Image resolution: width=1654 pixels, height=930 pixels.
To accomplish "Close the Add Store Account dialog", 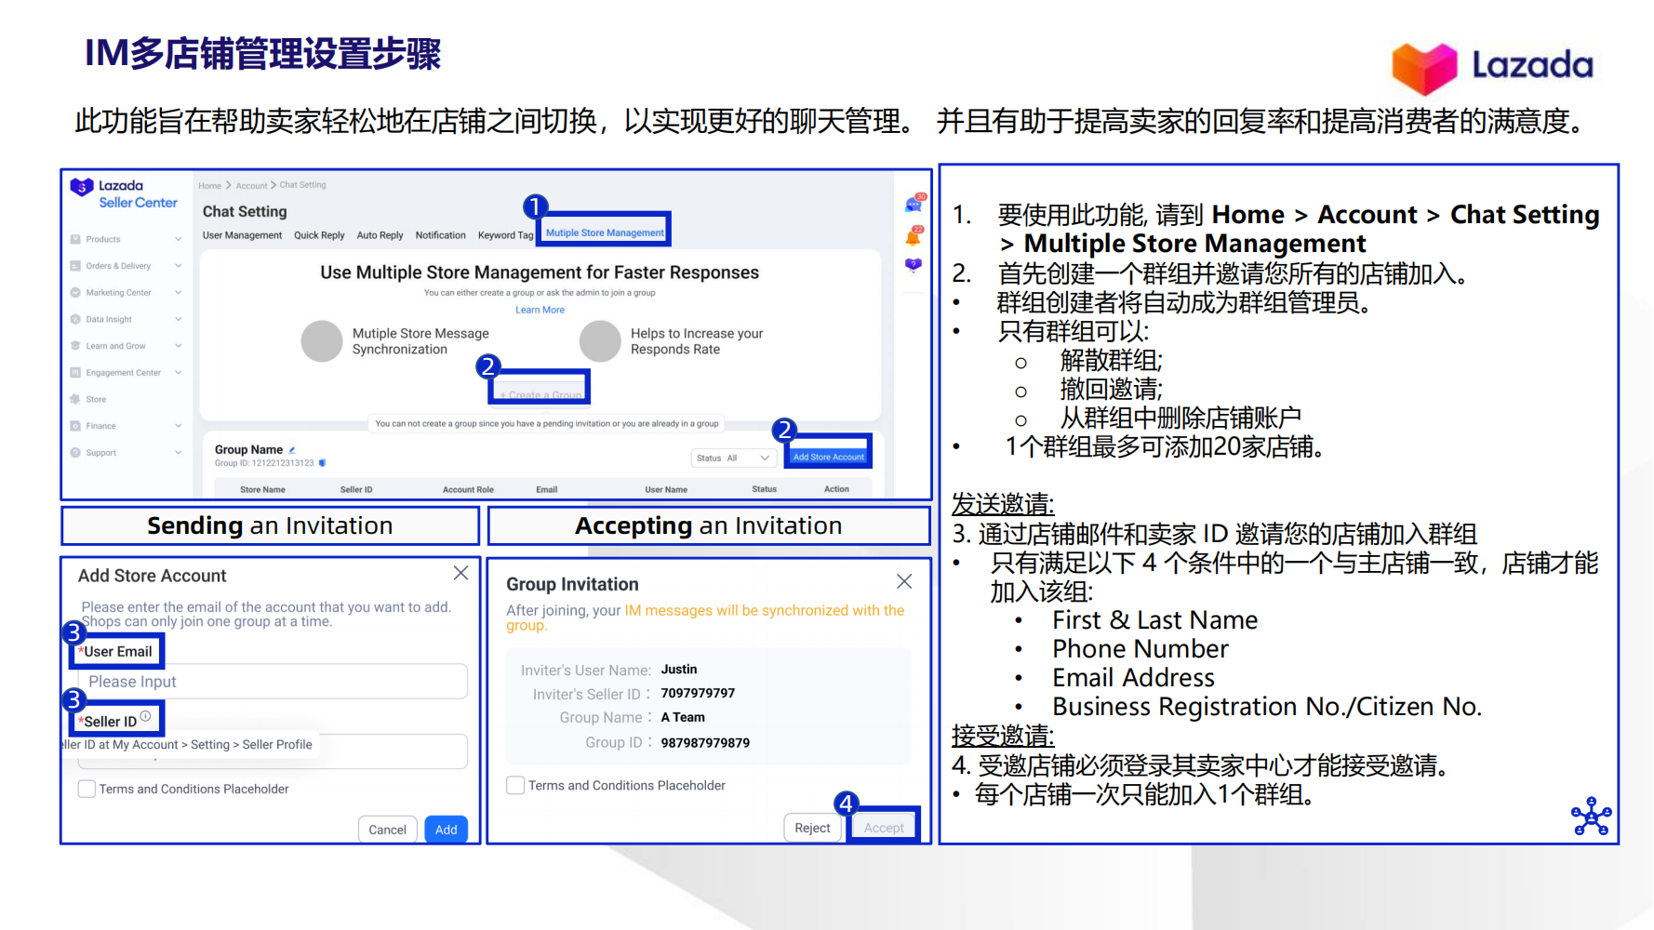I will (x=460, y=574).
